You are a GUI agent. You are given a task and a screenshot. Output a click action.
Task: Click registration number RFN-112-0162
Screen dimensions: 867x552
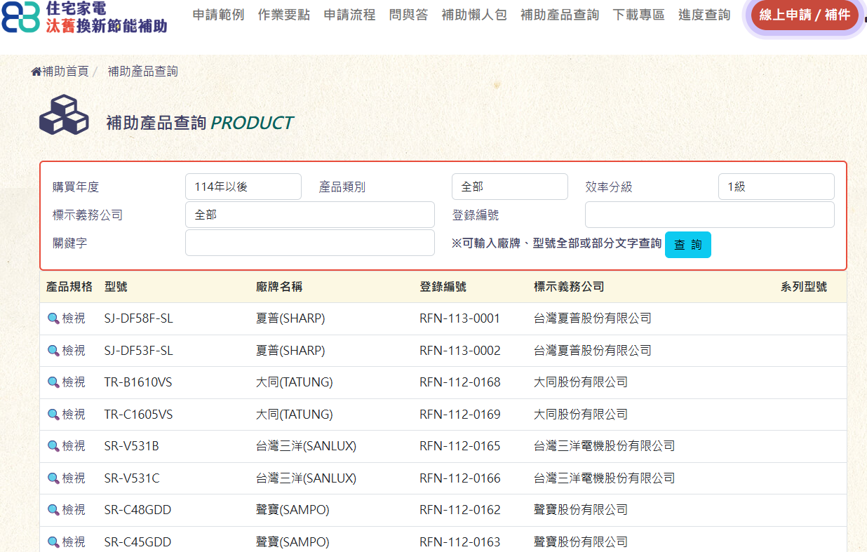click(460, 510)
